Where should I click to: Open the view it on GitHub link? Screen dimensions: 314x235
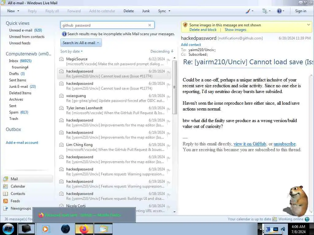250,144
